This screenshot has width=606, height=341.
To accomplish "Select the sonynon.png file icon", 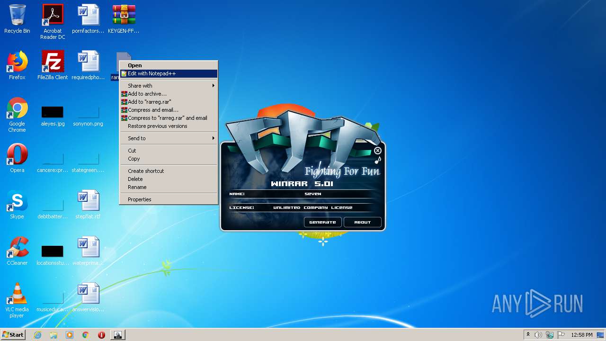I will pos(88,117).
